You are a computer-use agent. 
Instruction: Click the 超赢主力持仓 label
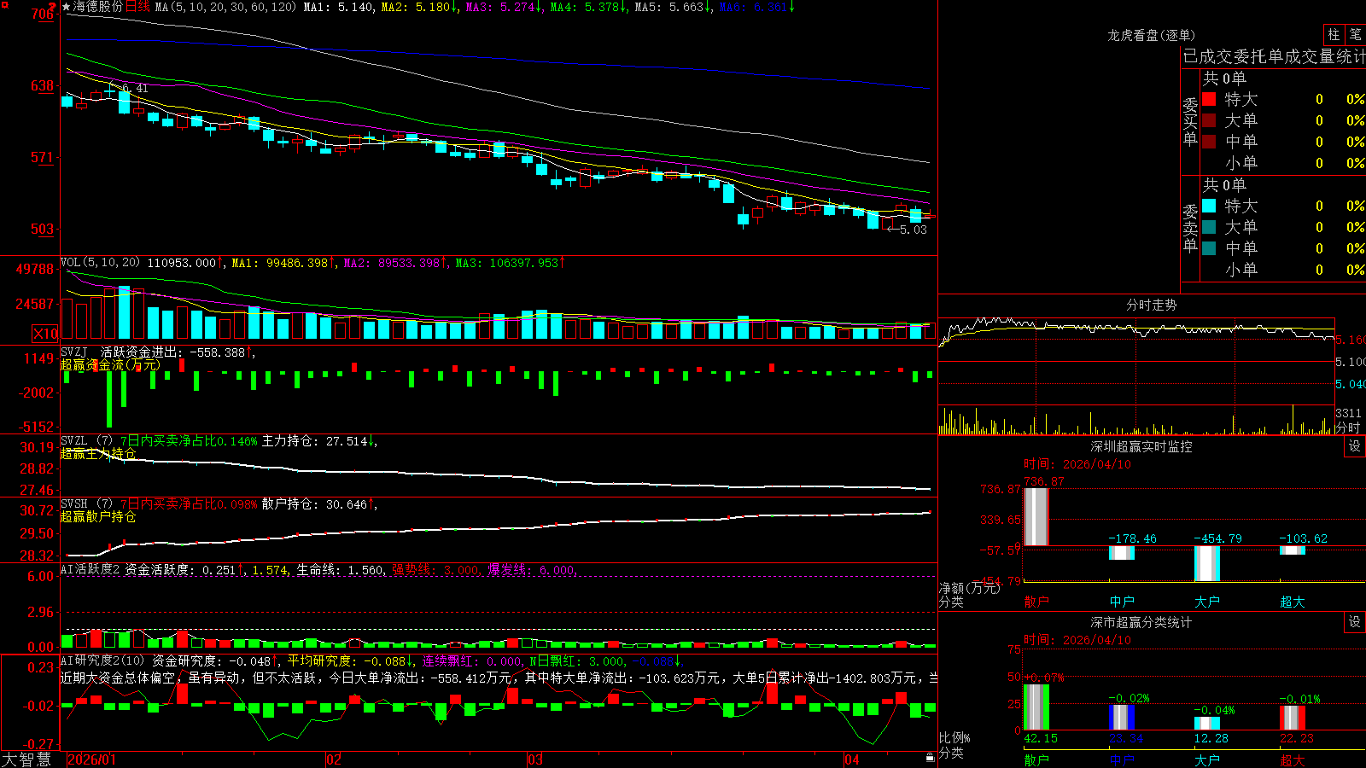[x=97, y=453]
